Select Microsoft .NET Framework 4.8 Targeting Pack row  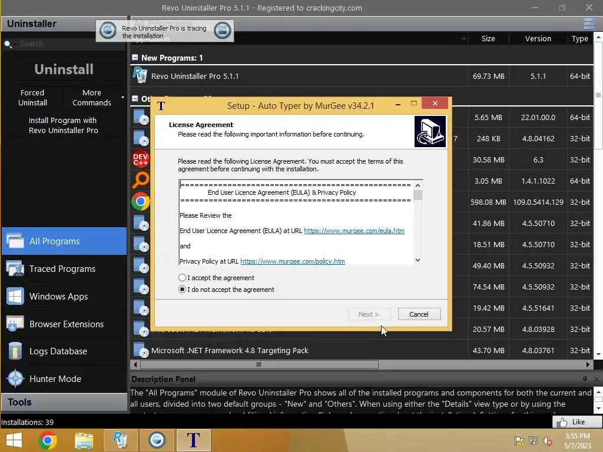pos(362,351)
